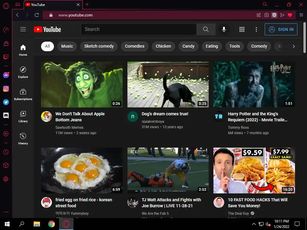Select the Sketch comedy filter chip
Screen dimensions: 307x230
coord(99,46)
